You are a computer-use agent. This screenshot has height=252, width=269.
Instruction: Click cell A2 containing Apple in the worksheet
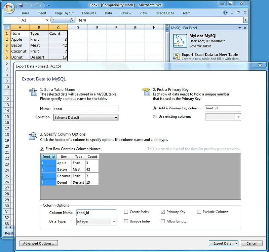(20, 39)
